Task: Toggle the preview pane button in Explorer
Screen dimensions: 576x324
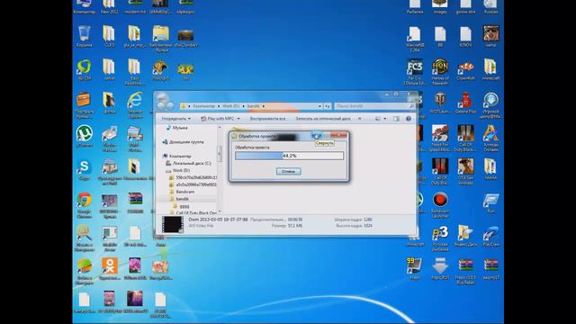Action: [x=396, y=119]
